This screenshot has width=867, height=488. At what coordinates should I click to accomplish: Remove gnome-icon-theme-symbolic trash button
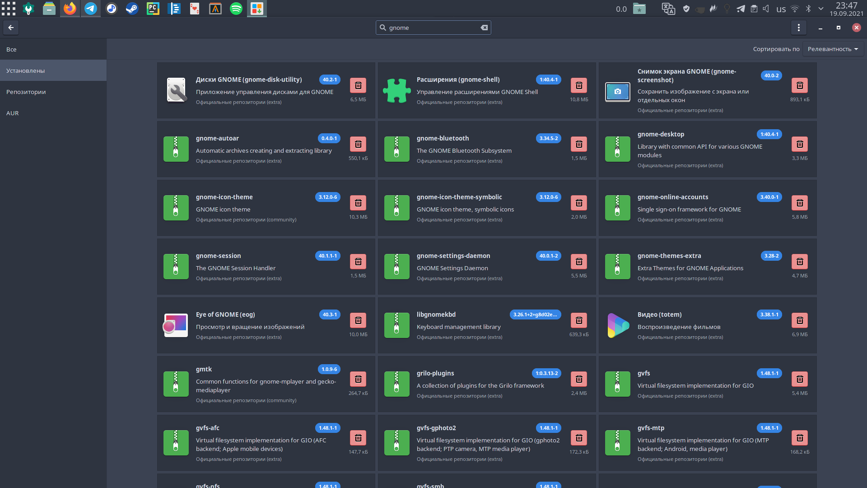579,203
